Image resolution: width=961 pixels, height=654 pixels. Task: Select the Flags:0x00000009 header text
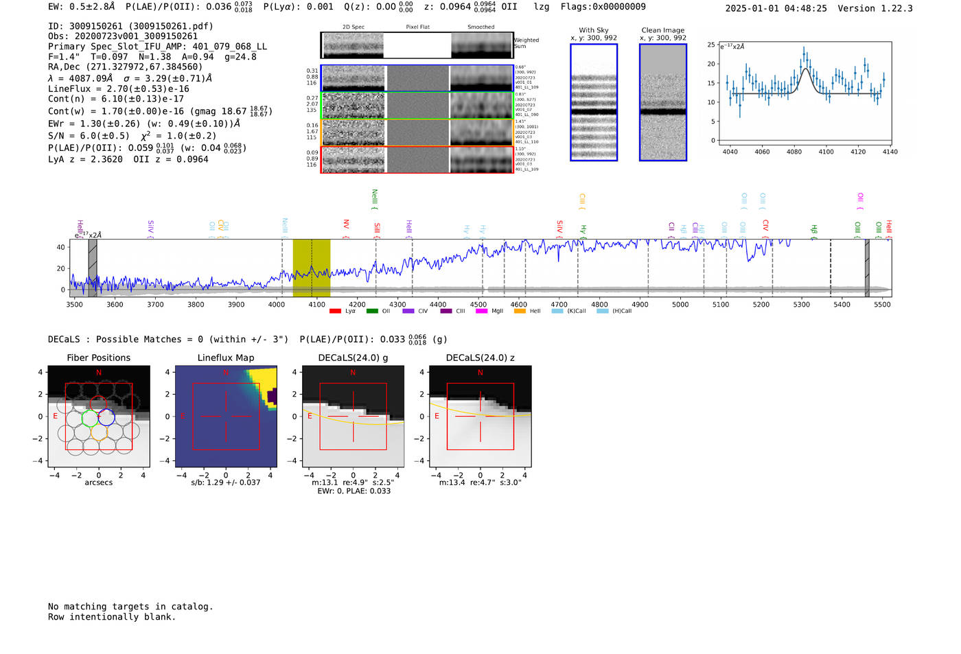(603, 7)
